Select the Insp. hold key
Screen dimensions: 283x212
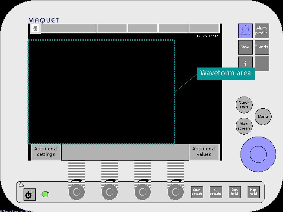point(254,192)
